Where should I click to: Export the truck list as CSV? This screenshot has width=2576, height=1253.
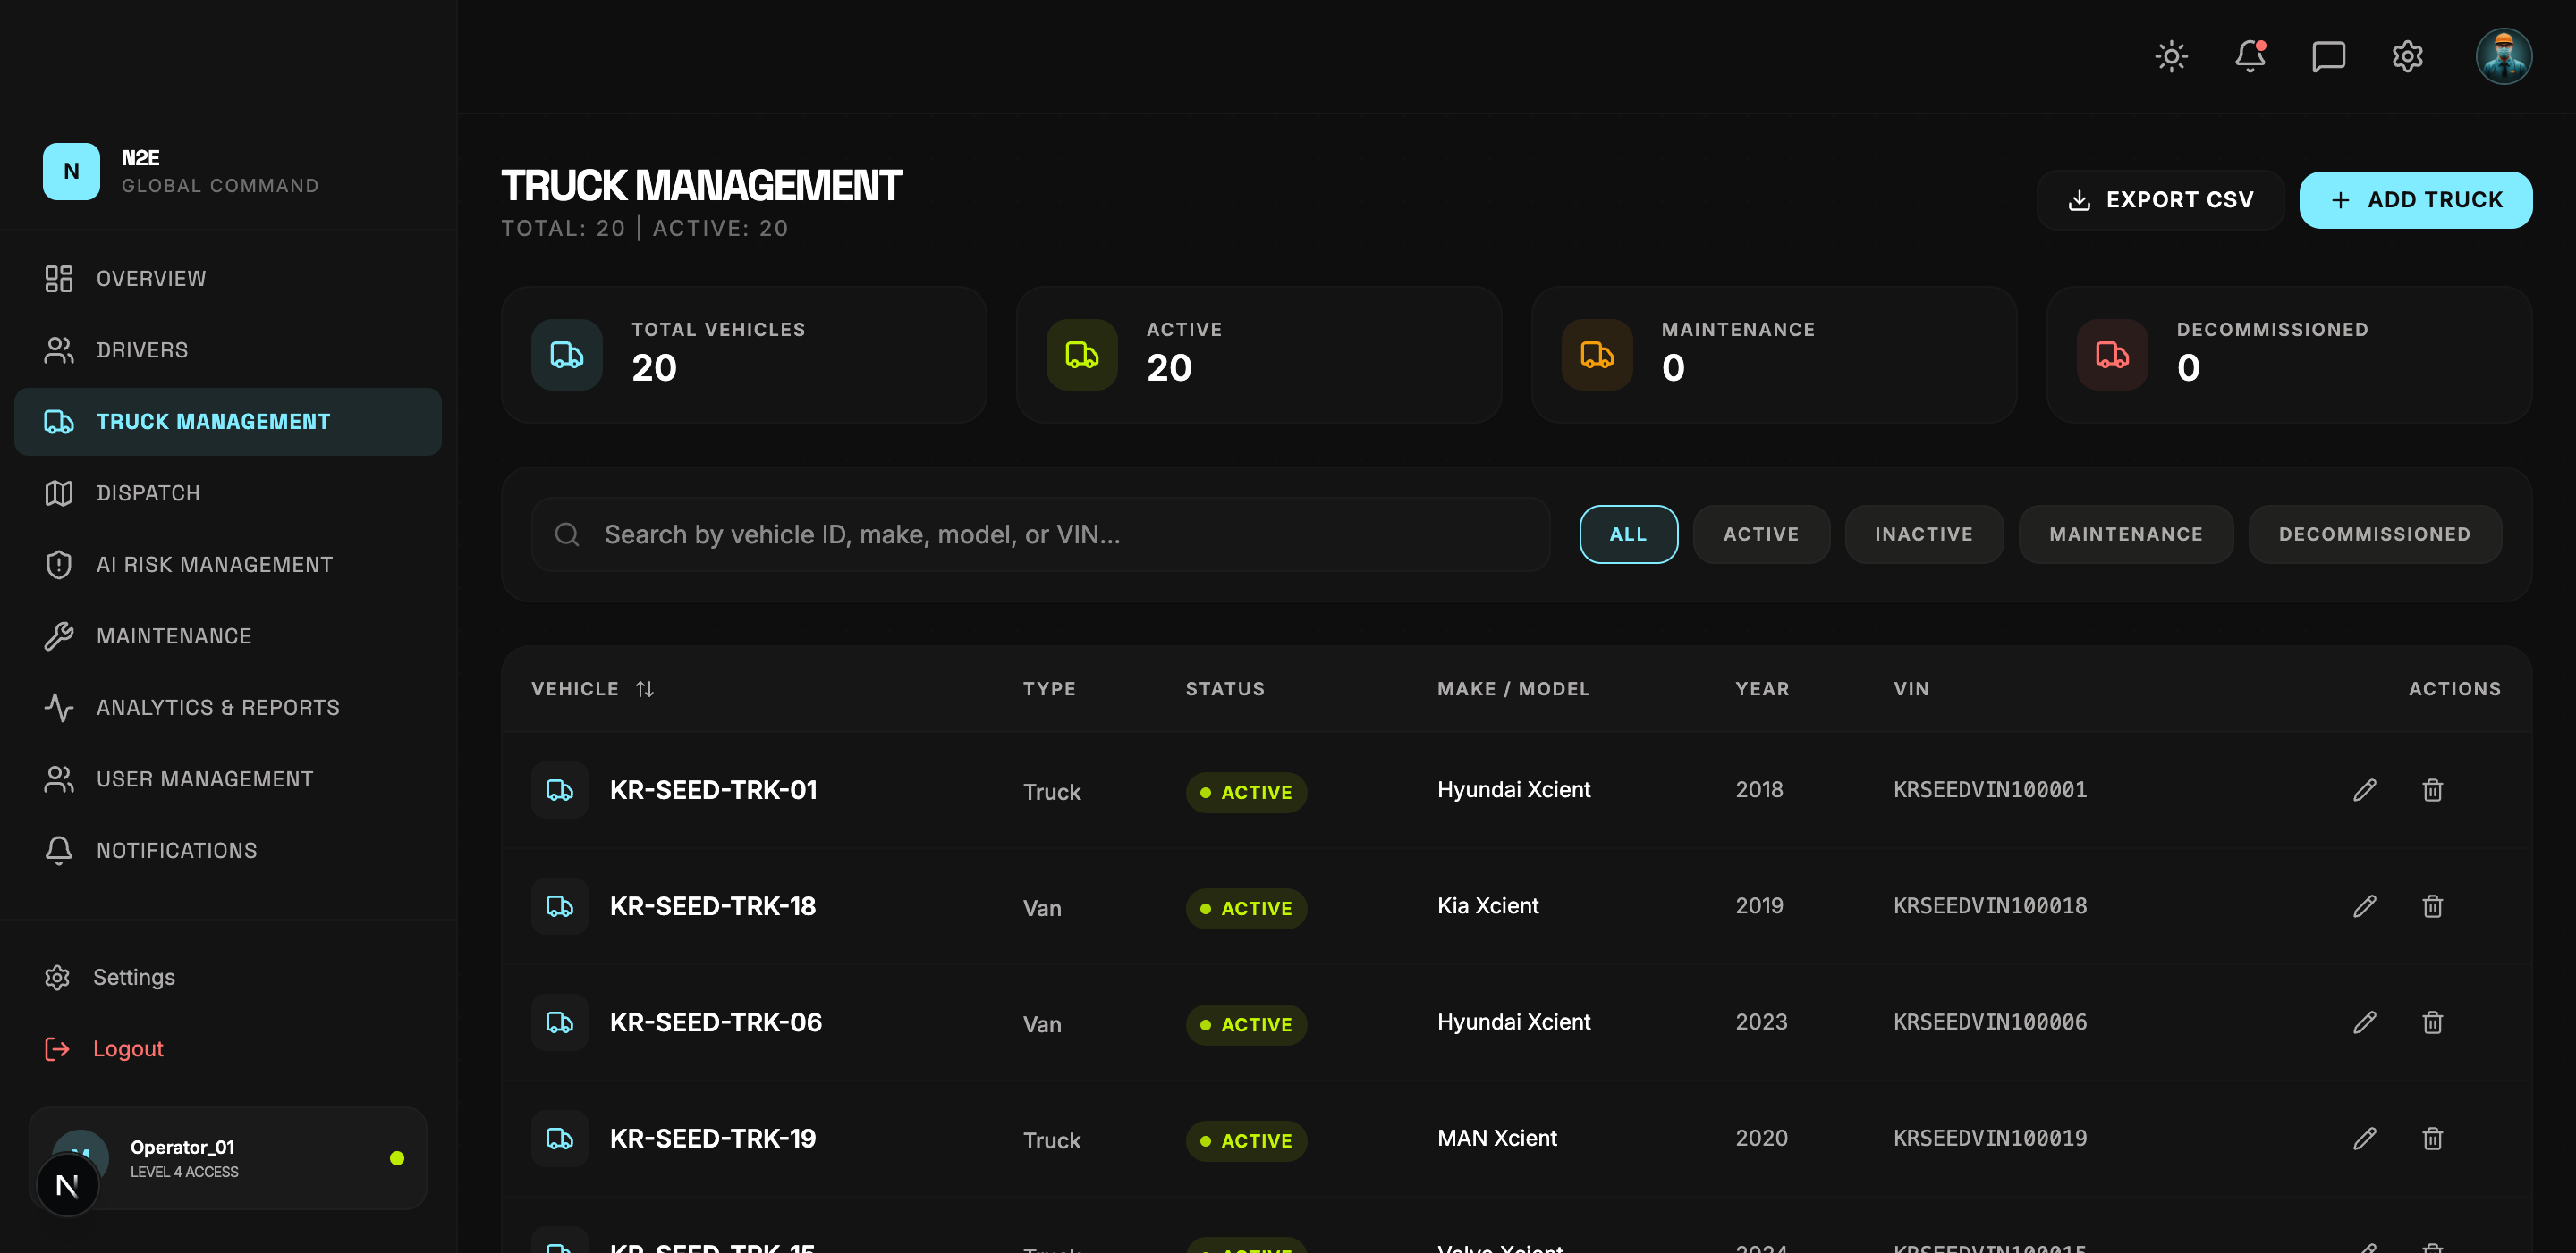pyautogui.click(x=2160, y=200)
